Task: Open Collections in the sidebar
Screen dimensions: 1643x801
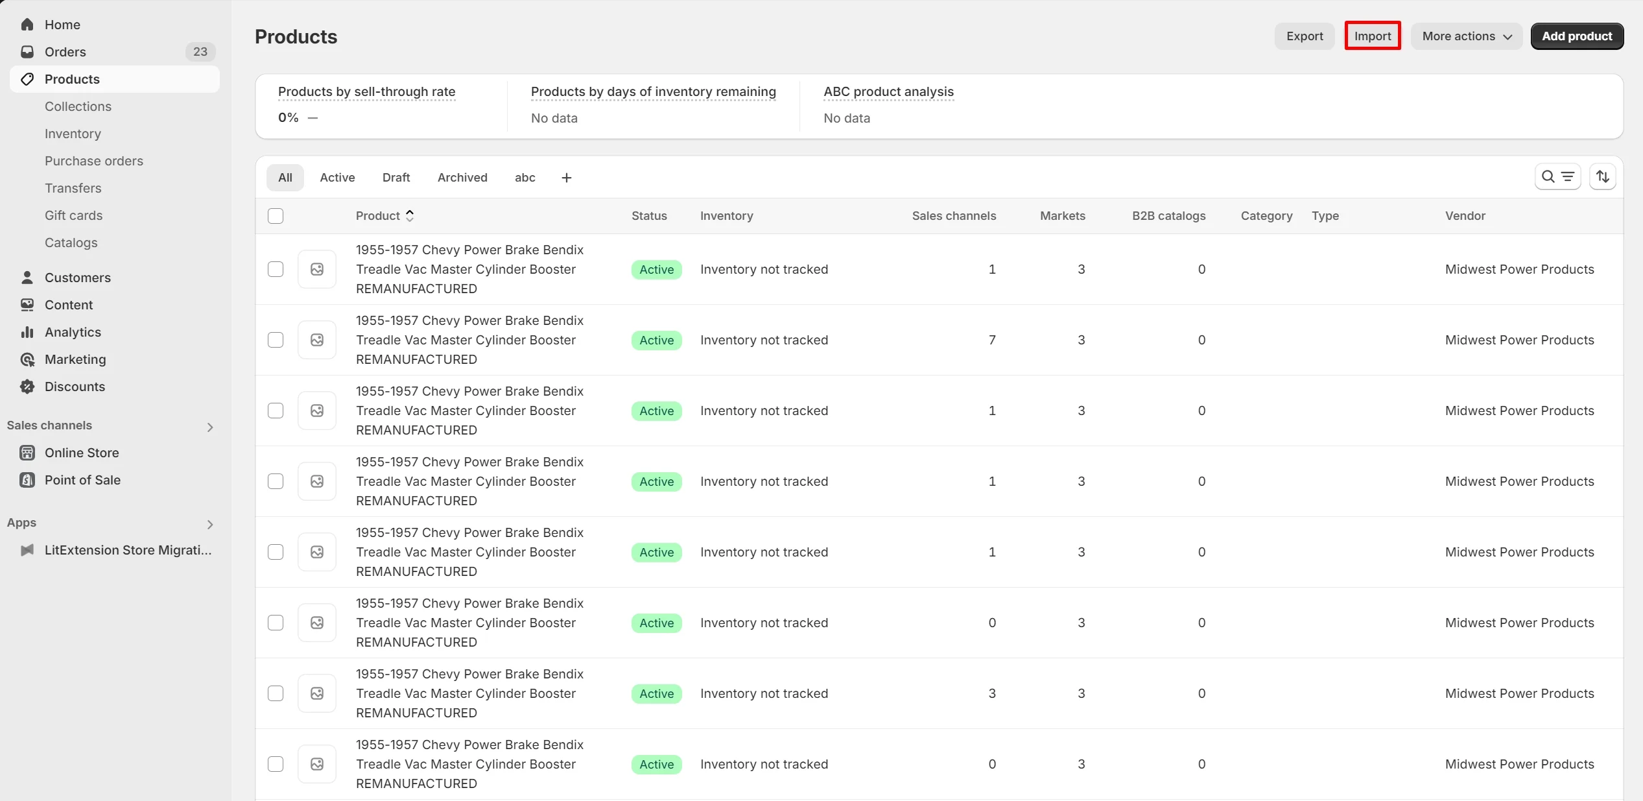Action: pyautogui.click(x=78, y=106)
